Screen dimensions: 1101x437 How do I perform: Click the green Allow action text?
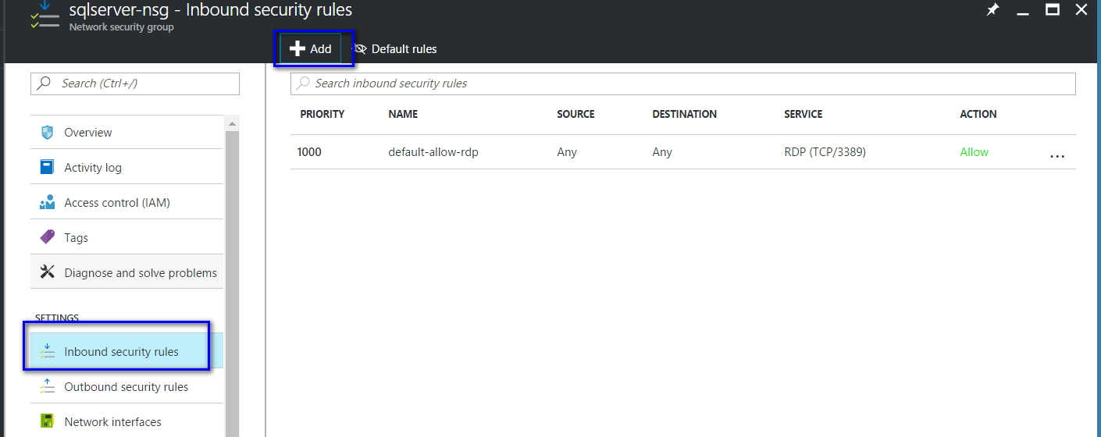974,152
